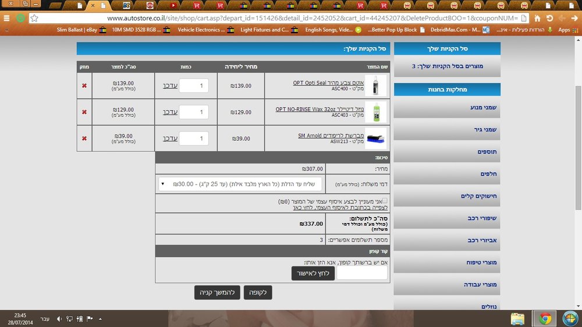The image size is (582, 327).
Task: Click quantity field for OPT Opti Seal
Action: coord(194,86)
